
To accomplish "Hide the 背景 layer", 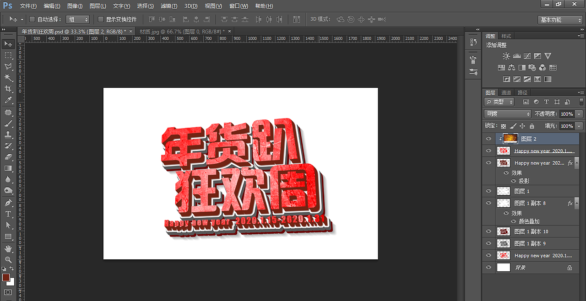I will (x=488, y=267).
